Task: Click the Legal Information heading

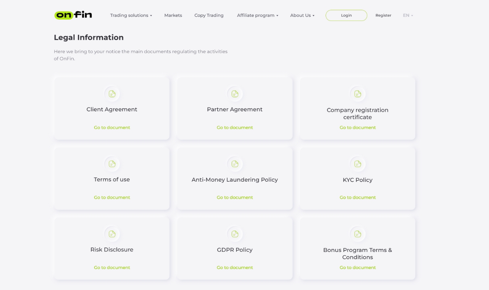Action: (x=89, y=37)
